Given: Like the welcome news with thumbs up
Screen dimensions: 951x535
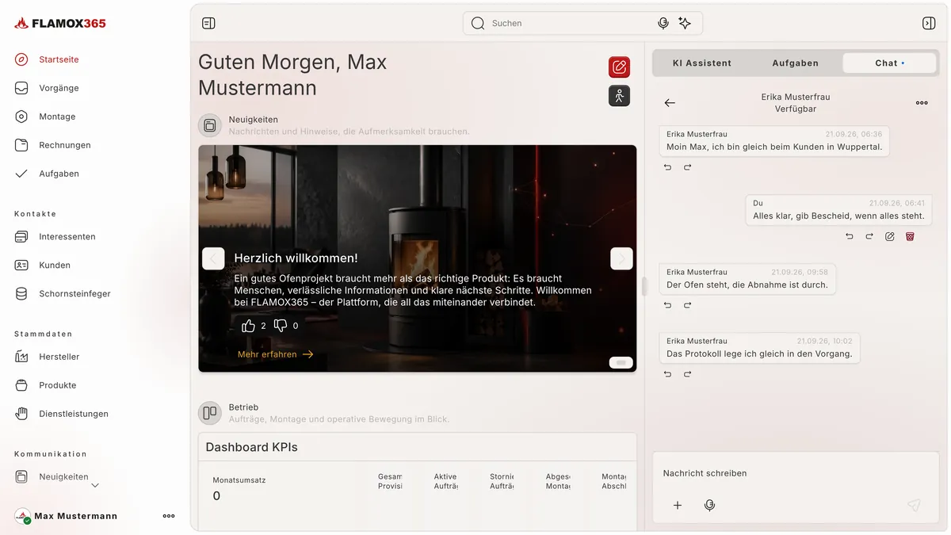Looking at the screenshot, I should (248, 326).
